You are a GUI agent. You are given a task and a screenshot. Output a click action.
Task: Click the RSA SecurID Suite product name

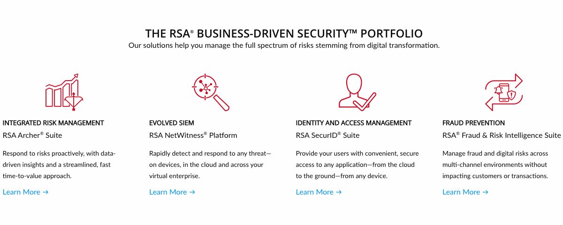tap(328, 135)
